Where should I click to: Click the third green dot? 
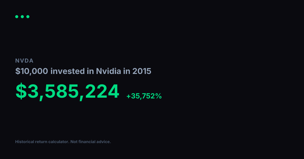pyautogui.click(x=28, y=17)
